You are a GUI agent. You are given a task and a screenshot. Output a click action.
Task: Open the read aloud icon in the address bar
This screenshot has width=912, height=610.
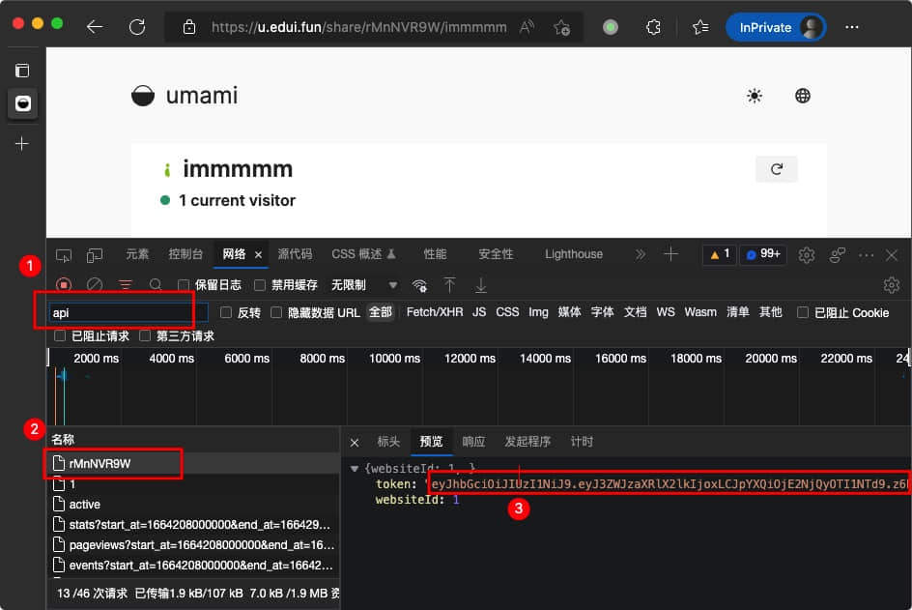pyautogui.click(x=527, y=27)
